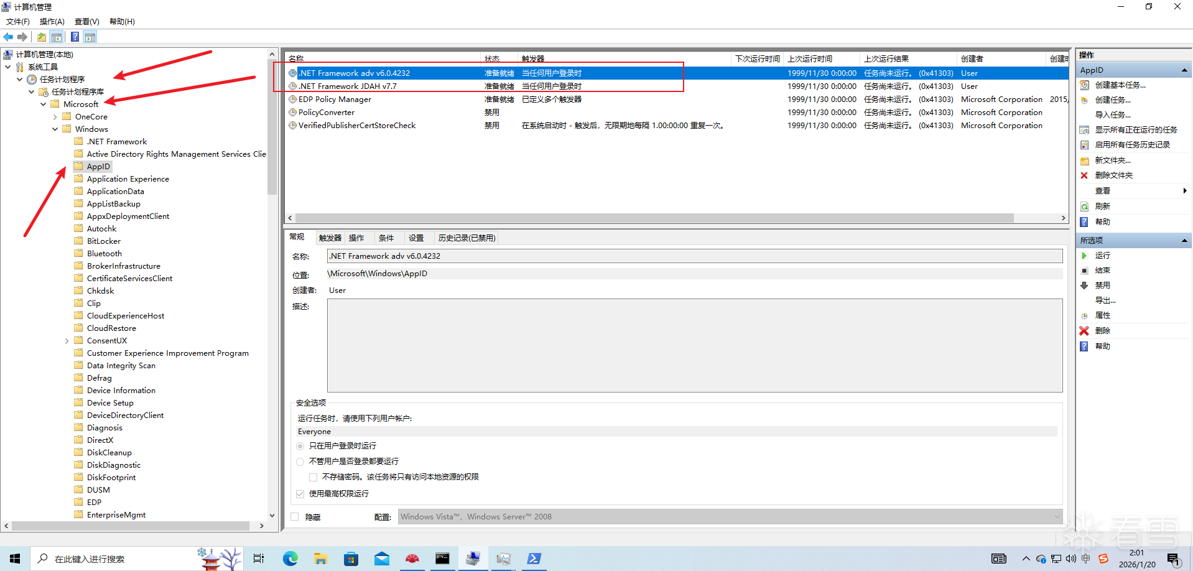This screenshot has width=1193, height=571.
Task: Select the EDP Policy Manager task row
Action: [335, 100]
